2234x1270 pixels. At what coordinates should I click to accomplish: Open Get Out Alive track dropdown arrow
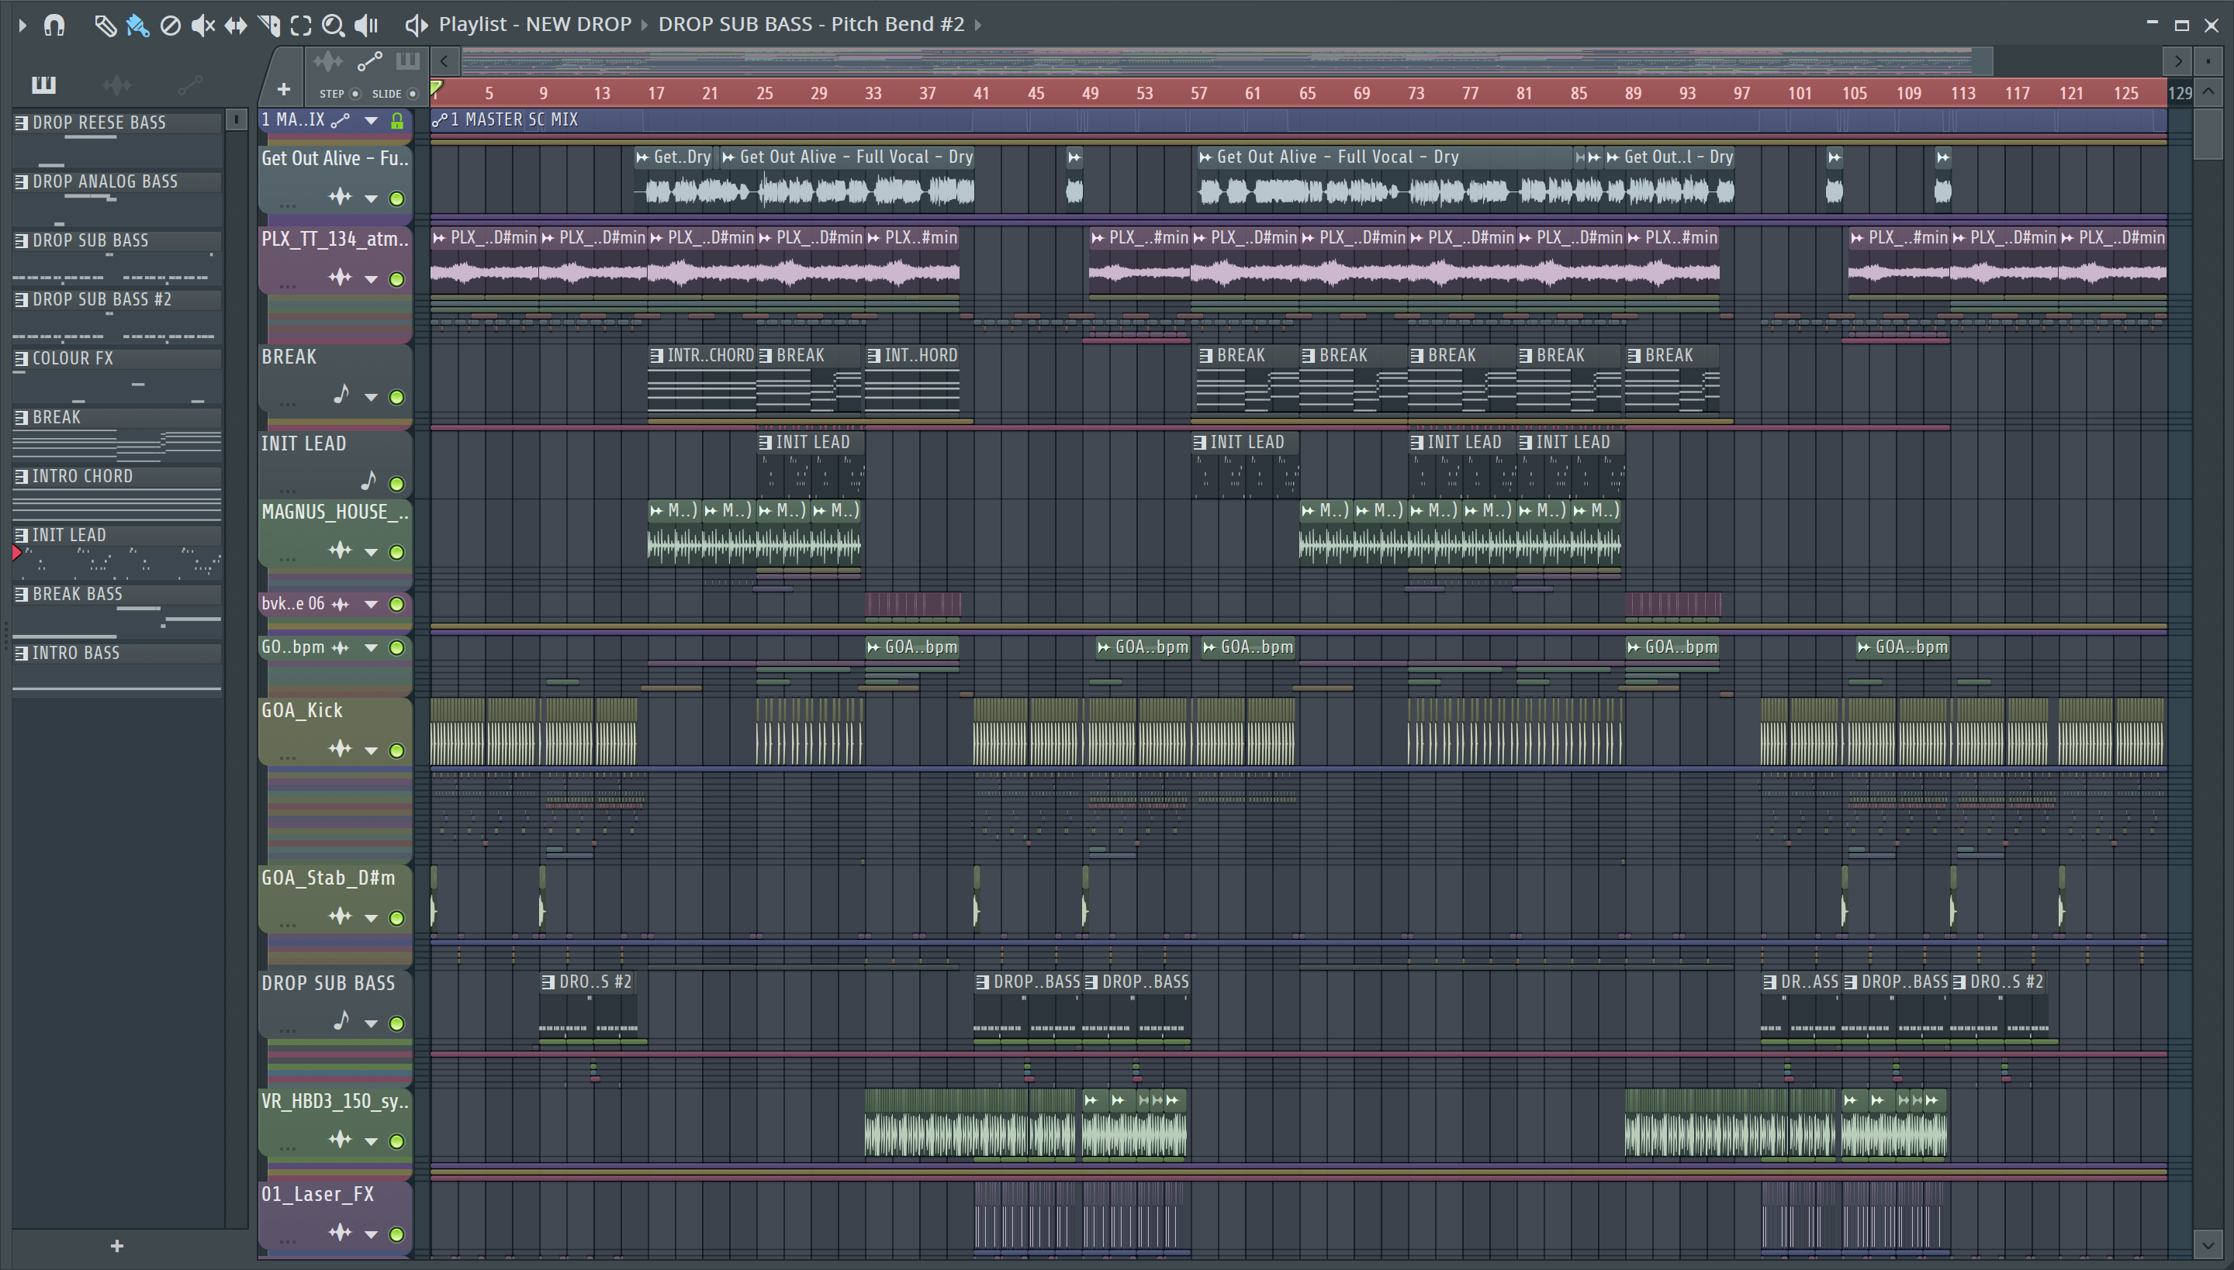tap(372, 198)
